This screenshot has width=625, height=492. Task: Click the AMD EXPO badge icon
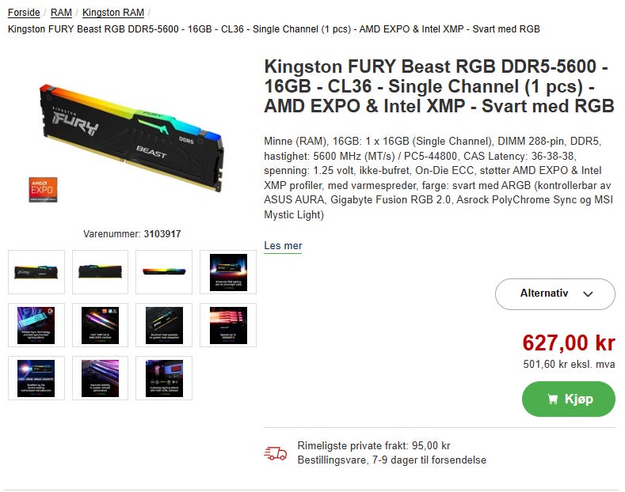pos(43,190)
